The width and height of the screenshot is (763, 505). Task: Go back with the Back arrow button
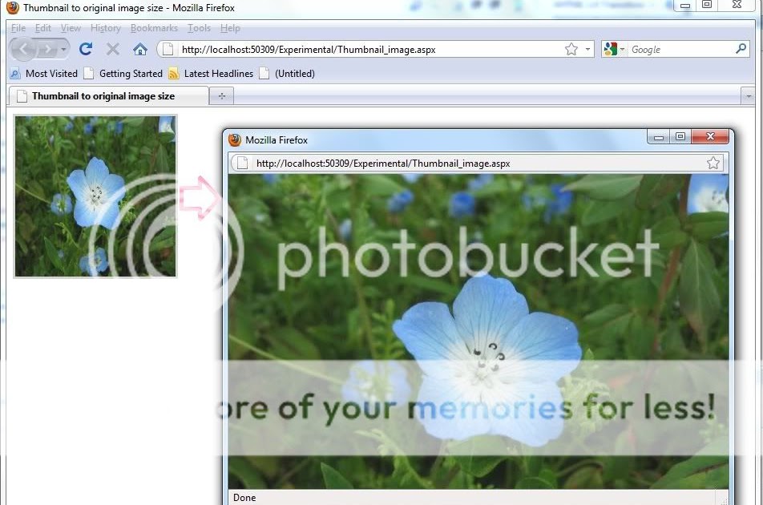[23, 49]
